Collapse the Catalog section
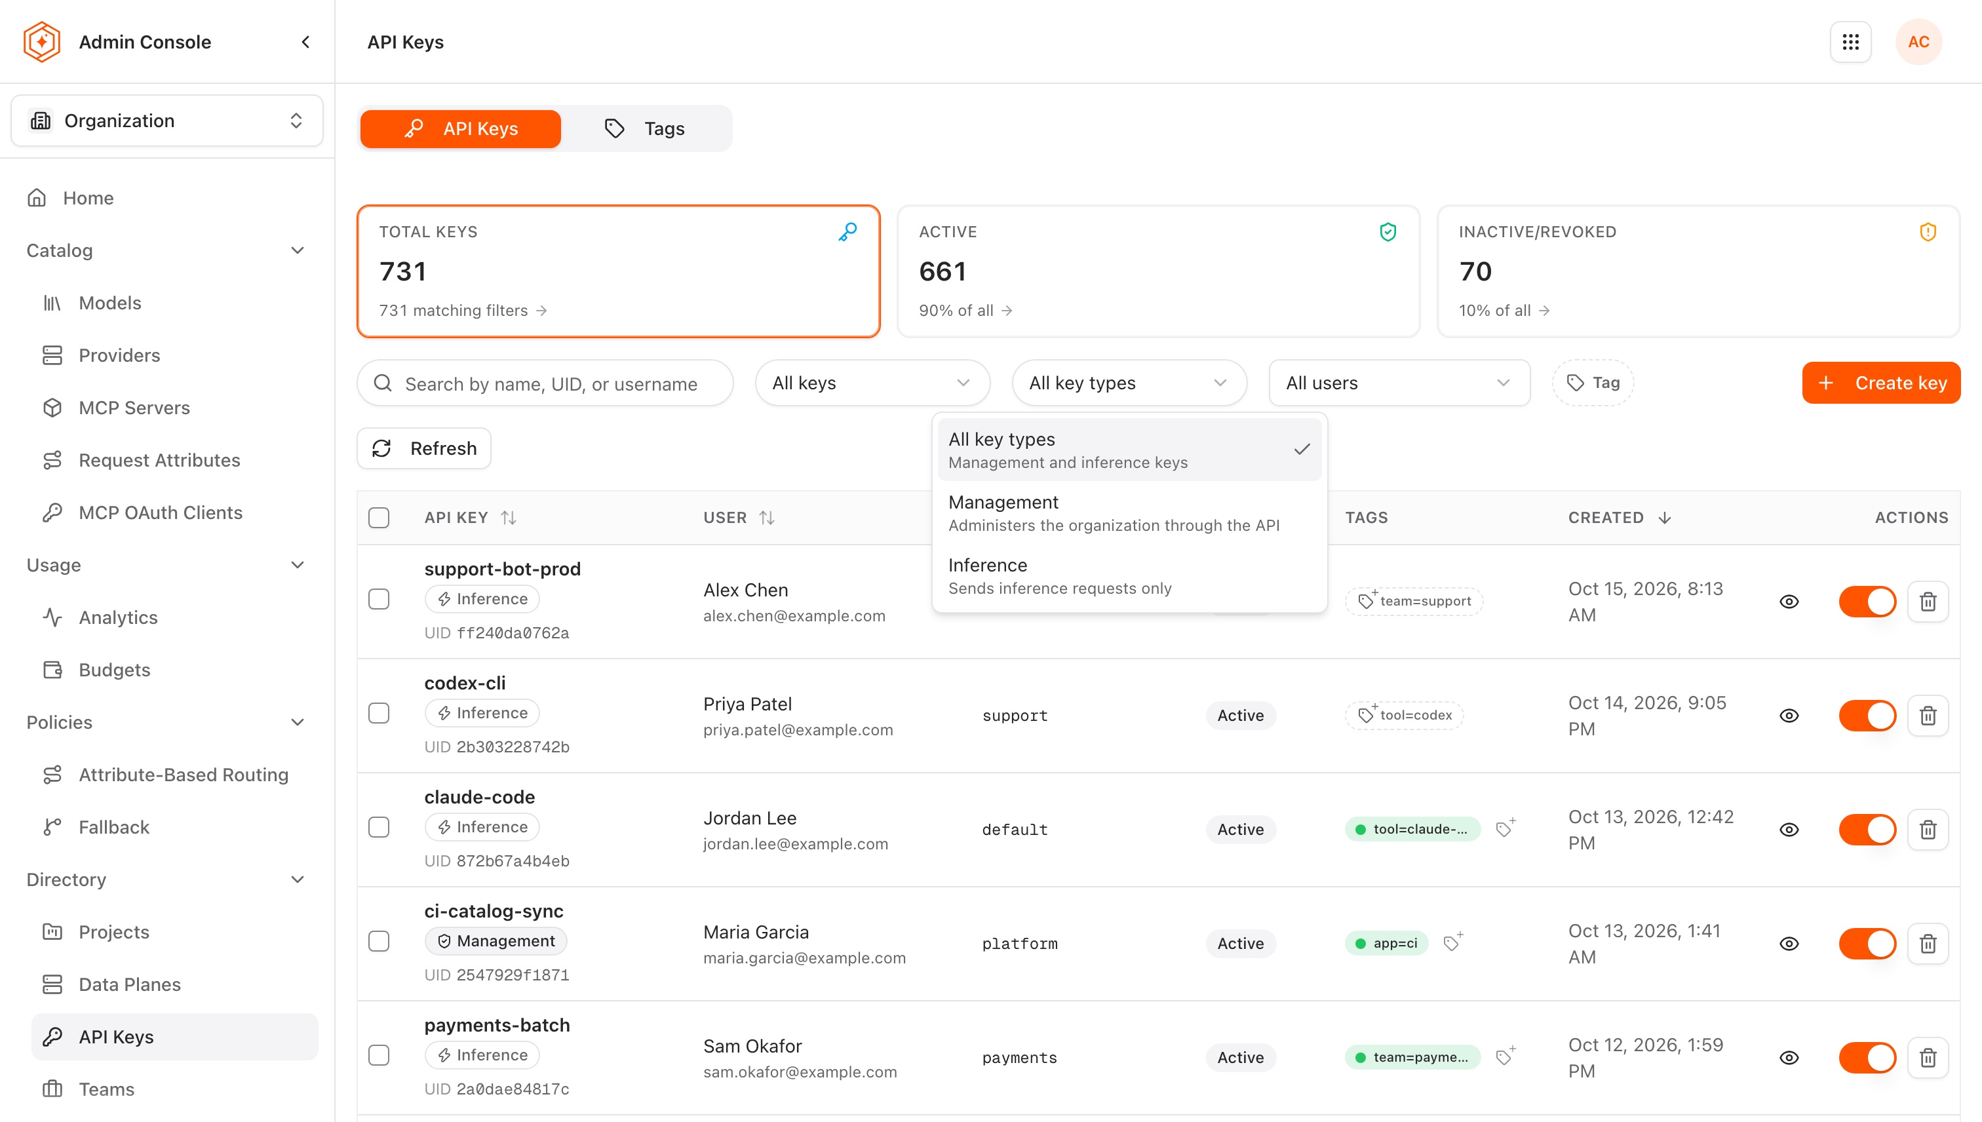This screenshot has width=1982, height=1122. pos(297,250)
